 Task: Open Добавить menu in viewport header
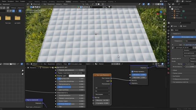[x=59, y=4]
